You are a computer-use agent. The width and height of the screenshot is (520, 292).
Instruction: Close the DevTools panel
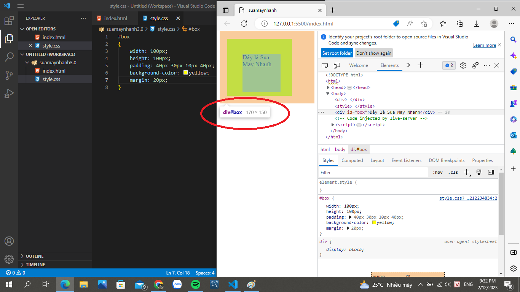point(497,65)
